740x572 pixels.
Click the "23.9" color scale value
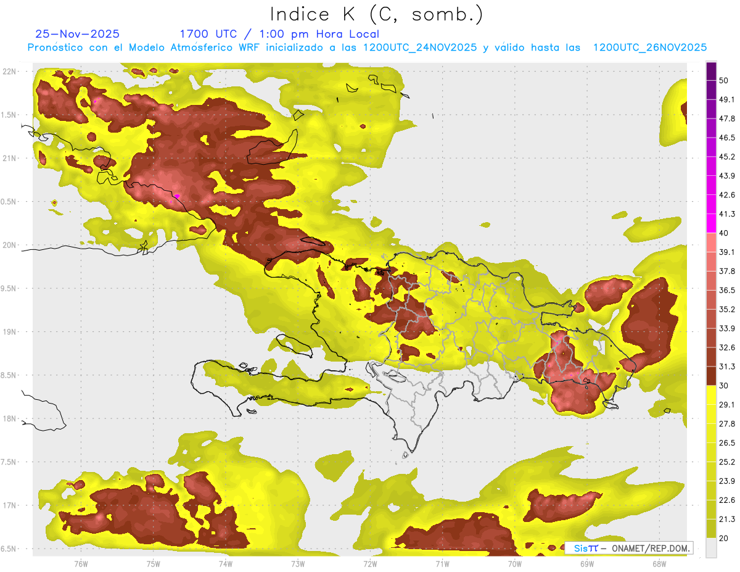pos(726,481)
